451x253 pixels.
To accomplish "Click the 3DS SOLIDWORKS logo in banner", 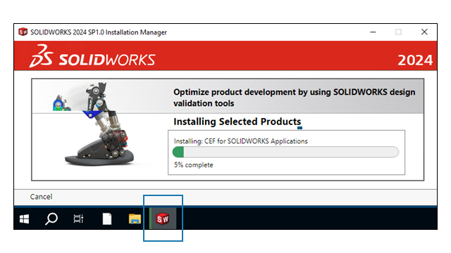I will (92, 56).
